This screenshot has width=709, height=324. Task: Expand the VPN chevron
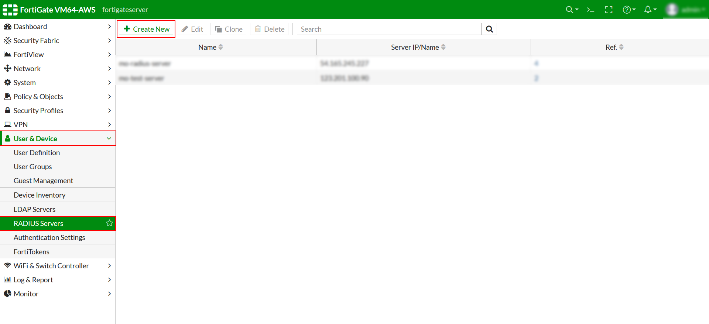click(109, 125)
